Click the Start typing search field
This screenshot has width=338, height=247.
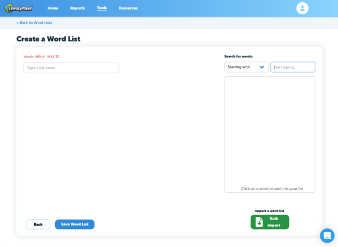click(x=293, y=67)
